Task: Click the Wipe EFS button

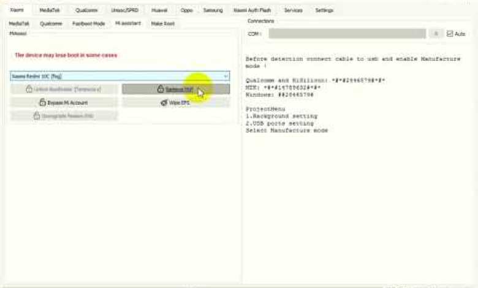Action: tap(176, 103)
